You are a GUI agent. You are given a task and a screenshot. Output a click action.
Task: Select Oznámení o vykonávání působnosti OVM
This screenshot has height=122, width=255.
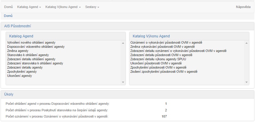click(x=166, y=43)
